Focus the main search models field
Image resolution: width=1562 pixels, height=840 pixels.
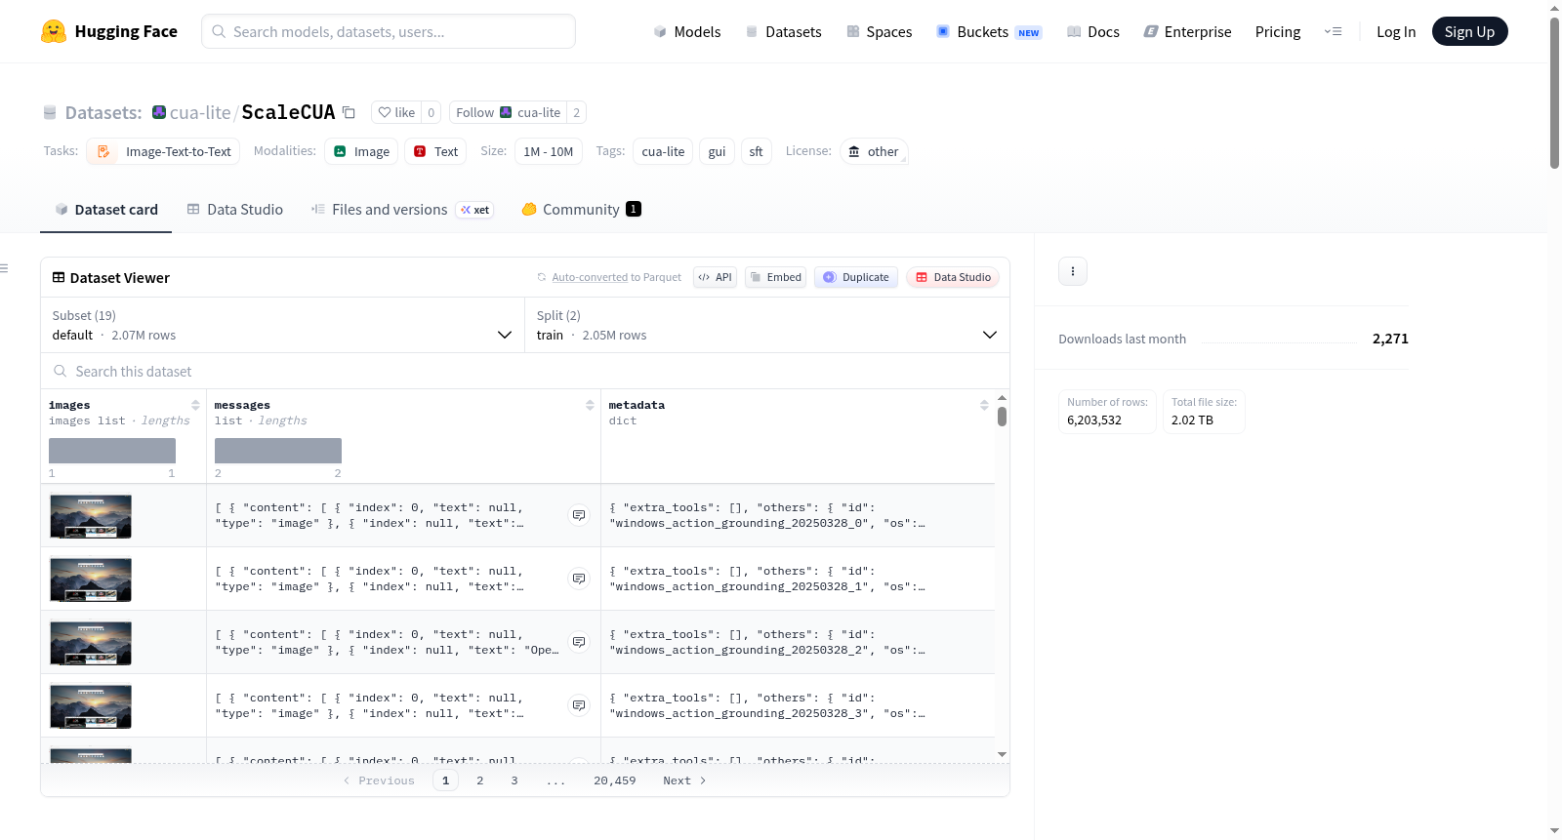(x=389, y=31)
